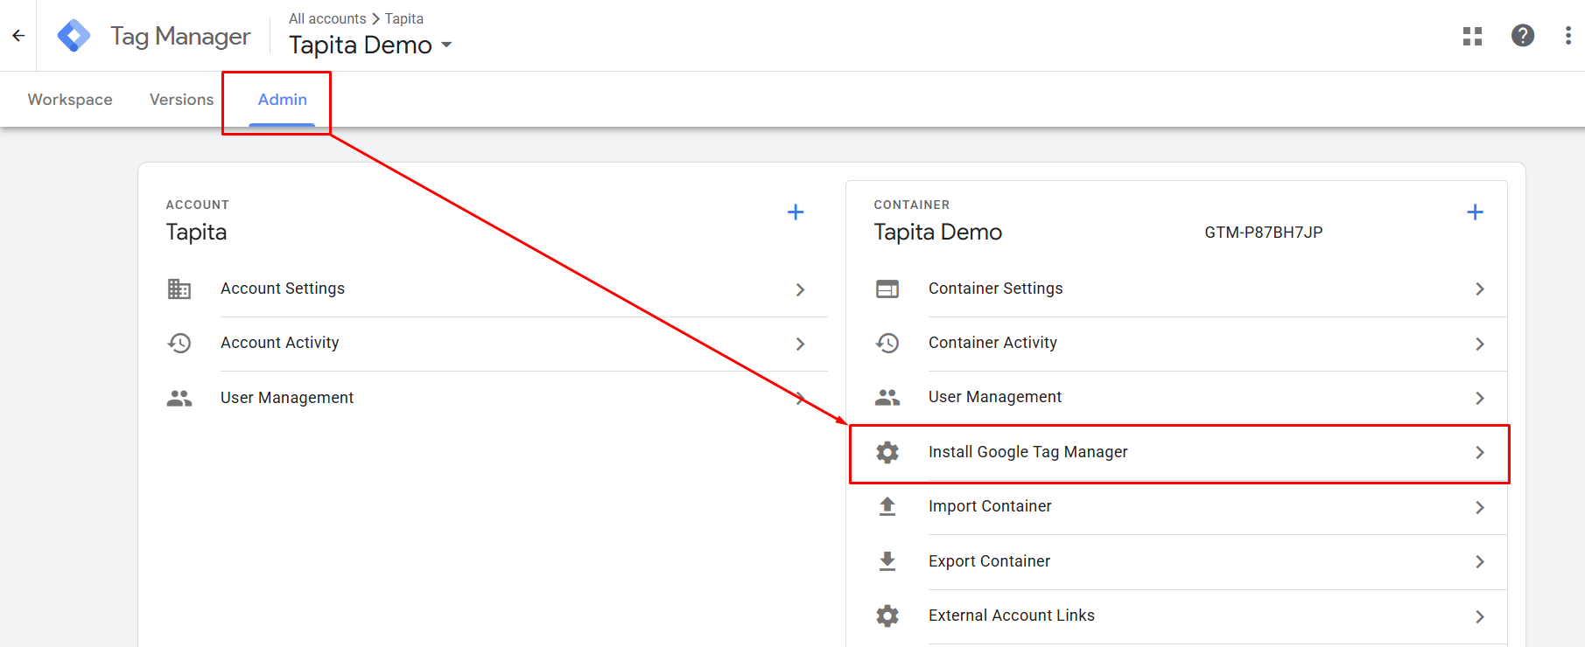
Task: Click the Tag Manager title text
Action: coord(180,36)
